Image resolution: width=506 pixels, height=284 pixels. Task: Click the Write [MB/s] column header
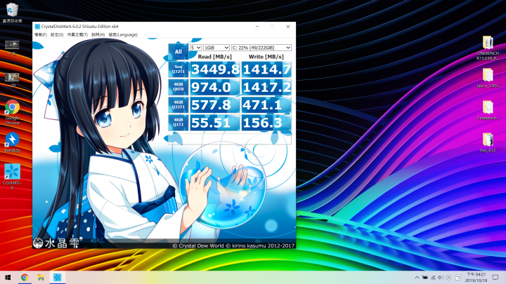coord(266,57)
